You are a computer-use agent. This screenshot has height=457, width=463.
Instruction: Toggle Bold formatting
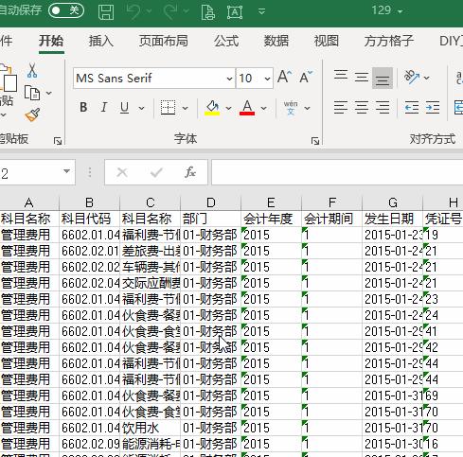(x=83, y=108)
